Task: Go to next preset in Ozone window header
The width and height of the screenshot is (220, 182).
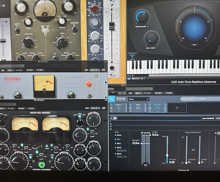Action: point(124,93)
